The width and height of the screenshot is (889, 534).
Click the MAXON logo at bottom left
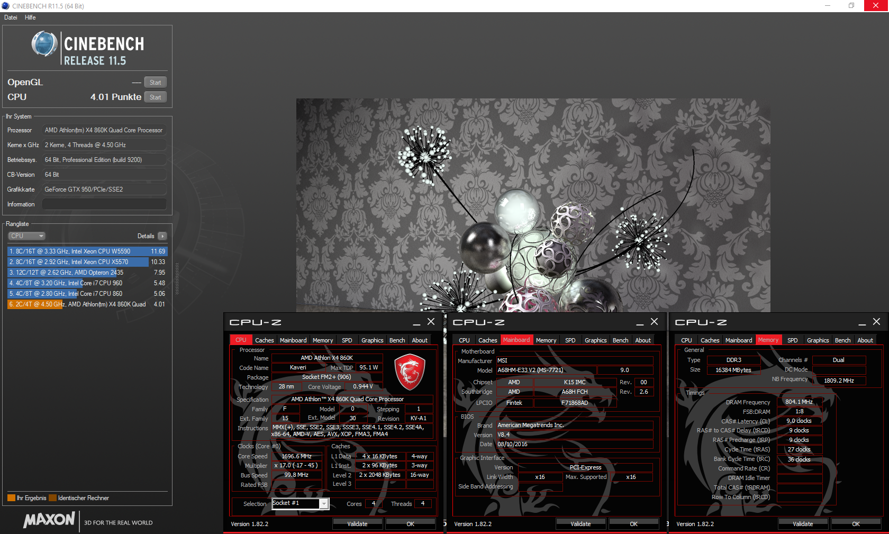(49, 520)
